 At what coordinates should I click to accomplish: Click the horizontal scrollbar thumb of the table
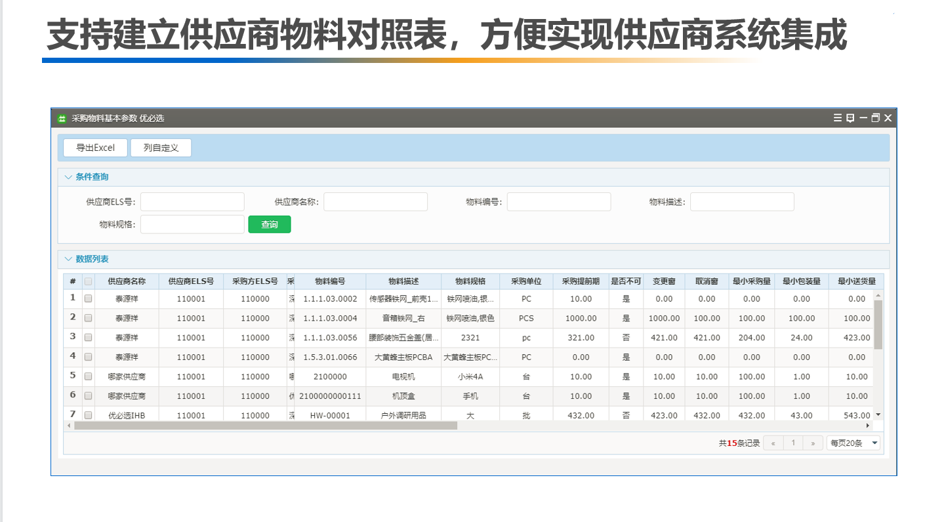pos(265,426)
